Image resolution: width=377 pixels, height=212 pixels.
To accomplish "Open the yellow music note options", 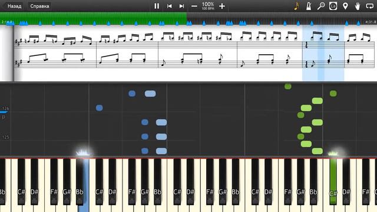I will point(297,6).
